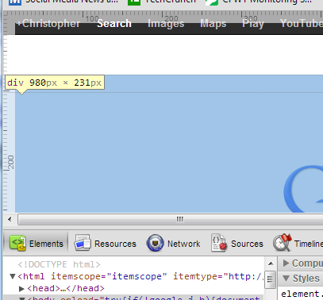The height and width of the screenshot is (300, 323).
Task: Collapse the Styles section
Action: coord(286,278)
